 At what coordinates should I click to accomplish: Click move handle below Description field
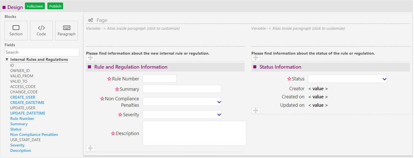[x=90, y=148]
